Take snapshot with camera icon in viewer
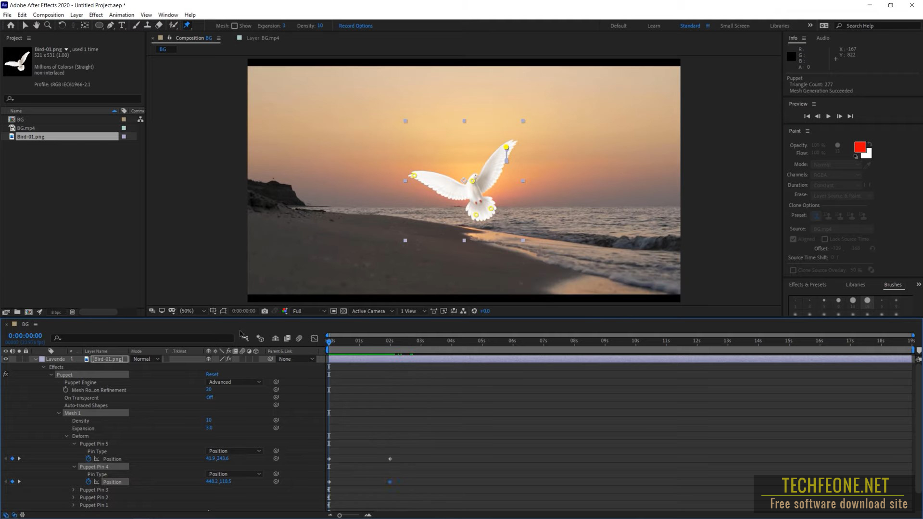Viewport: 923px width, 519px height. 265,311
